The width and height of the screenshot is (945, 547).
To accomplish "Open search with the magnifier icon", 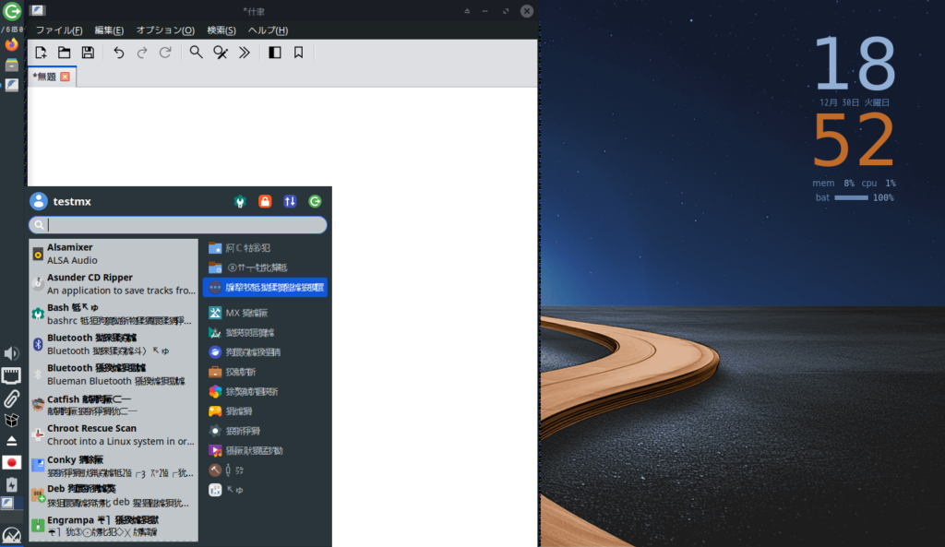I will click(x=197, y=53).
